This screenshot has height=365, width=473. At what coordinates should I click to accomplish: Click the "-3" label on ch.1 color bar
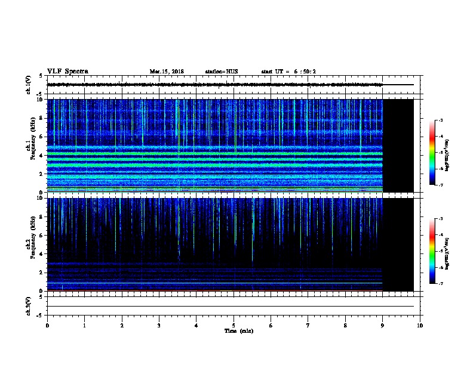(441, 120)
